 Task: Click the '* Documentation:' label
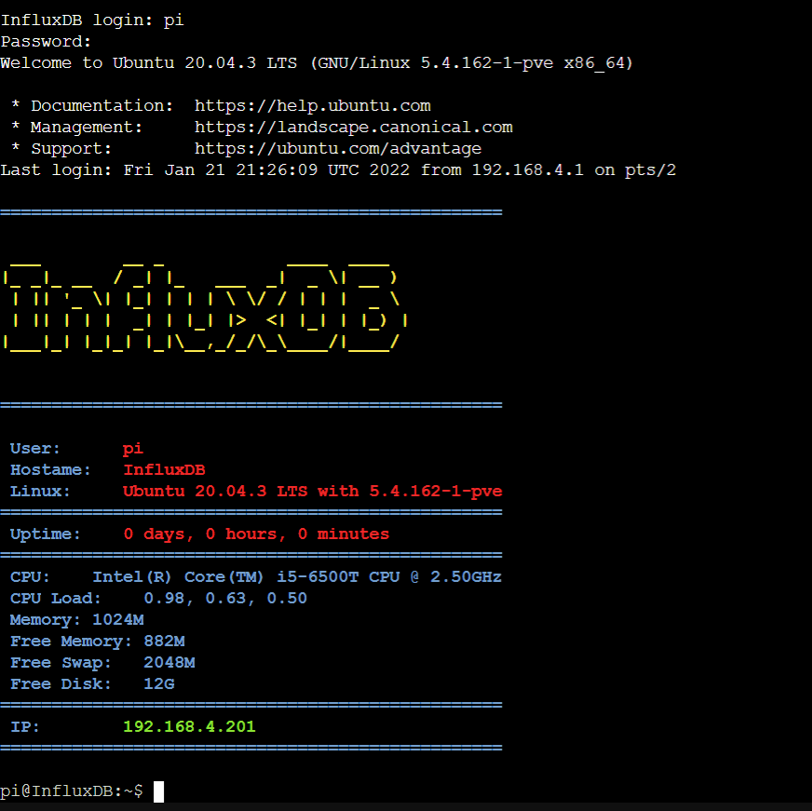coord(92,105)
